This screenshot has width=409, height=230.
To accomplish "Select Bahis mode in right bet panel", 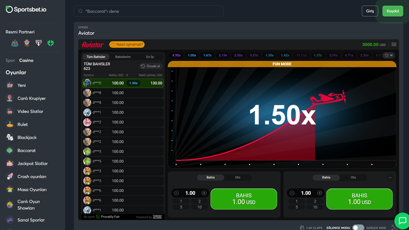I will [326, 178].
